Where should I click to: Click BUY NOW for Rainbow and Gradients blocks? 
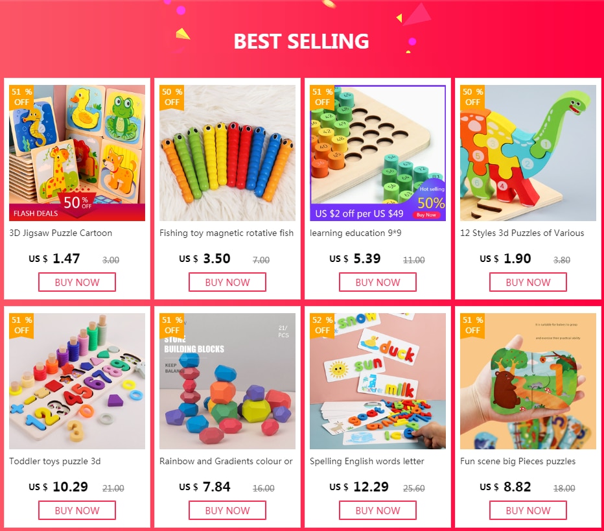coord(227,510)
